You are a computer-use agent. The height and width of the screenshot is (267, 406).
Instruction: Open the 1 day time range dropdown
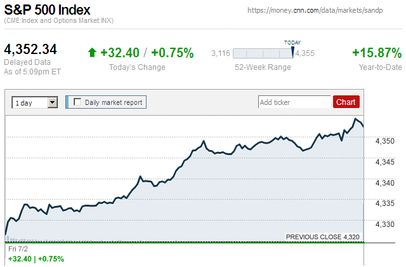(x=35, y=102)
